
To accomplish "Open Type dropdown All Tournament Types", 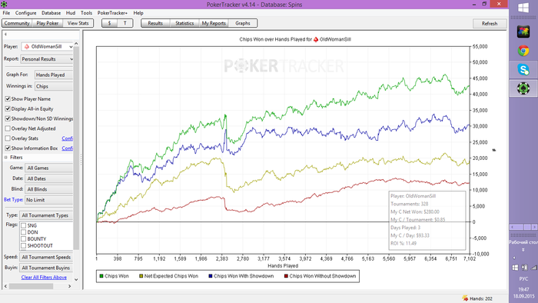I will click(46, 215).
